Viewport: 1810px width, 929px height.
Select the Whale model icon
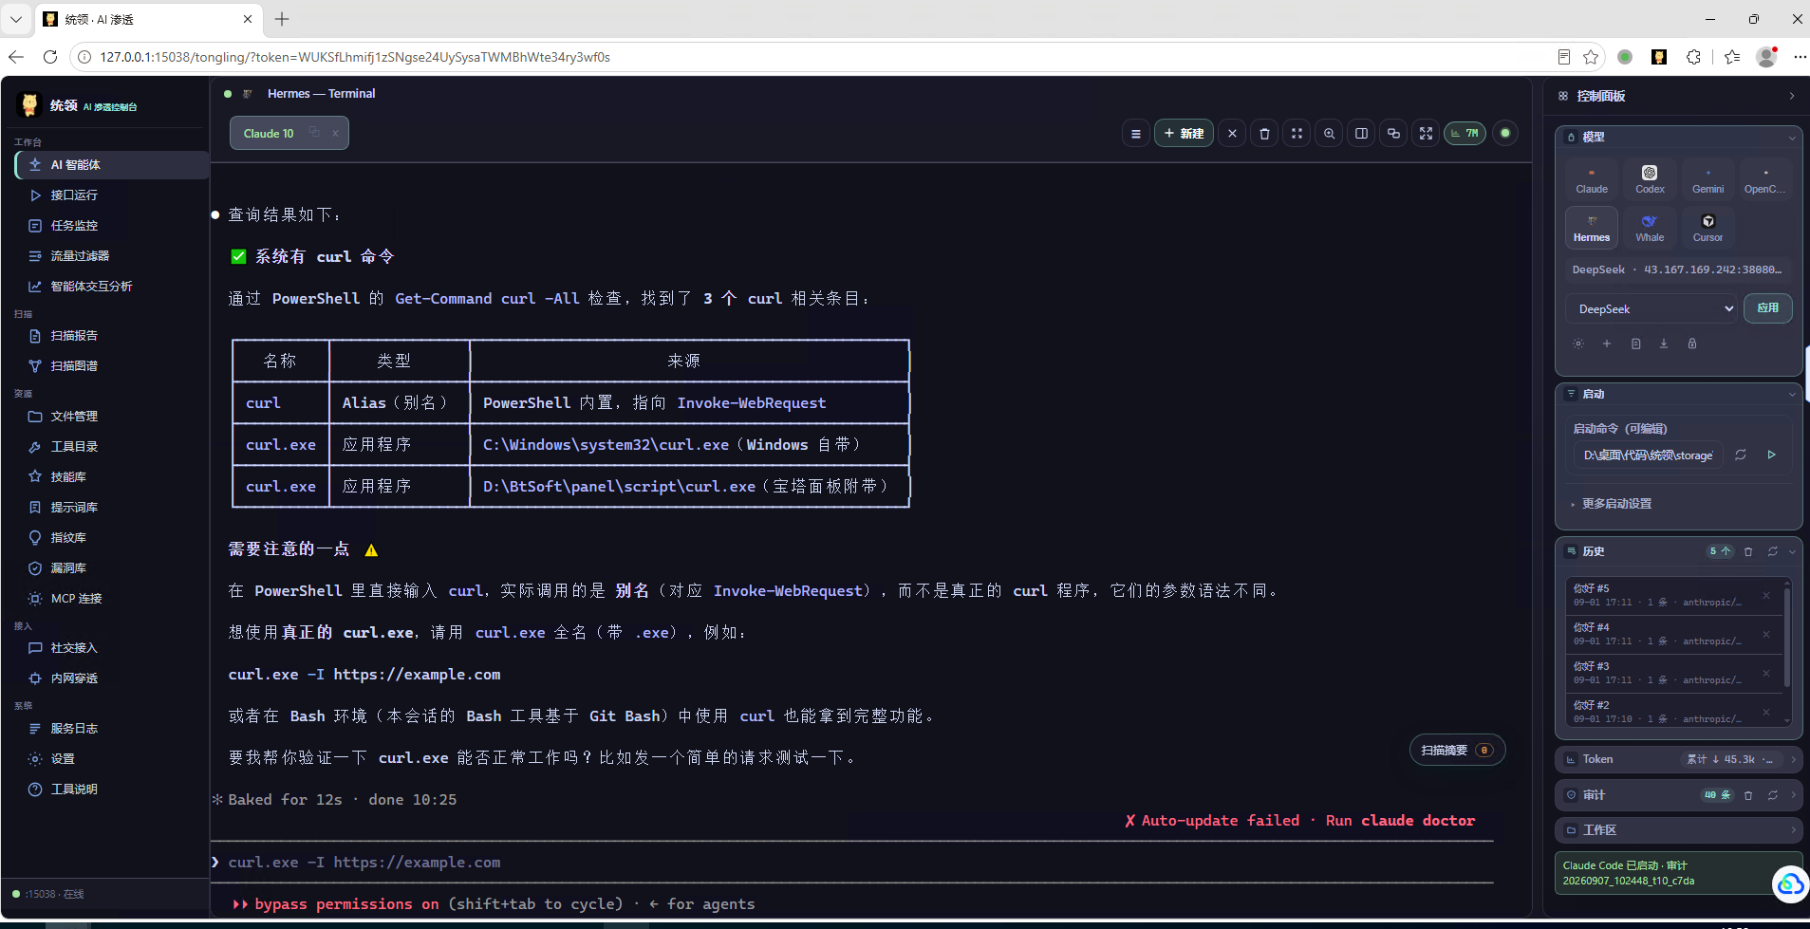tap(1650, 227)
